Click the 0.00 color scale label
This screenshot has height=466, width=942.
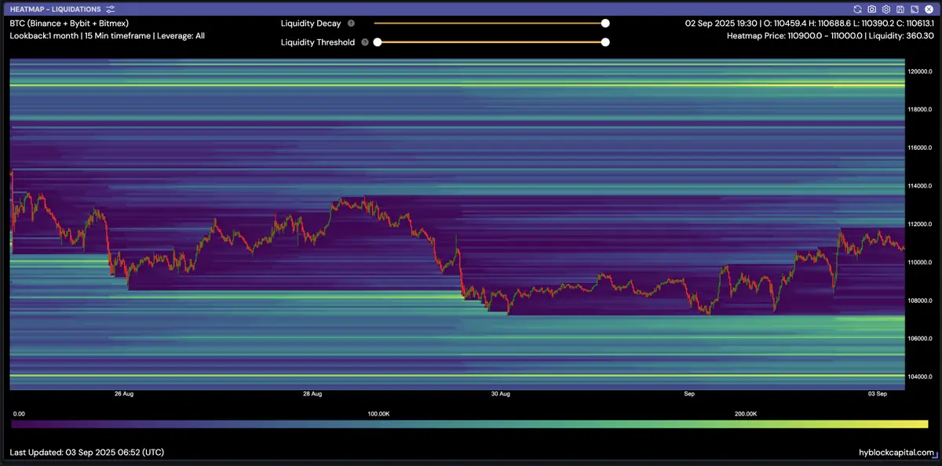19,413
